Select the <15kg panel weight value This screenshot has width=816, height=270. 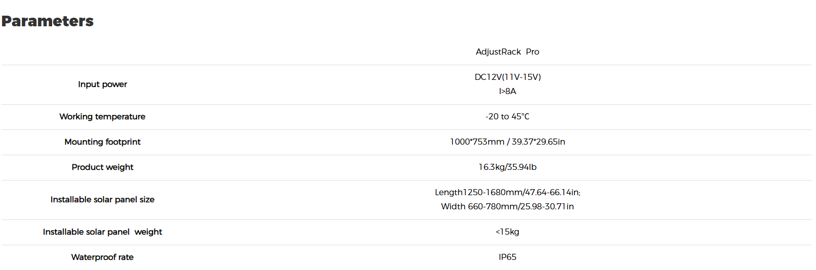coord(507,232)
